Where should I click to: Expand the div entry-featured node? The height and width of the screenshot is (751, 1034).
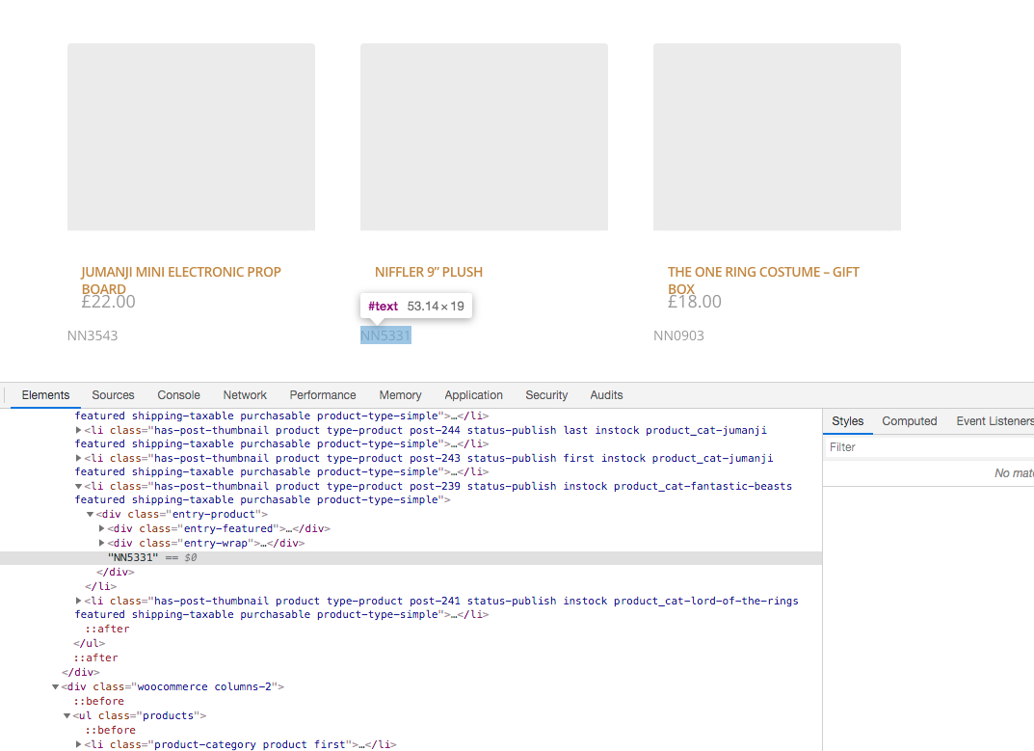click(101, 528)
